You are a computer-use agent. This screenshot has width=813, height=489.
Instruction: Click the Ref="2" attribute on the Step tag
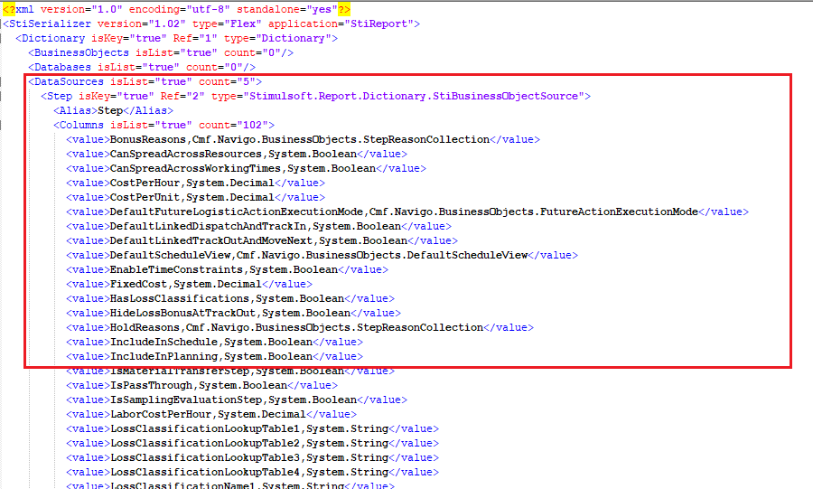[182, 97]
